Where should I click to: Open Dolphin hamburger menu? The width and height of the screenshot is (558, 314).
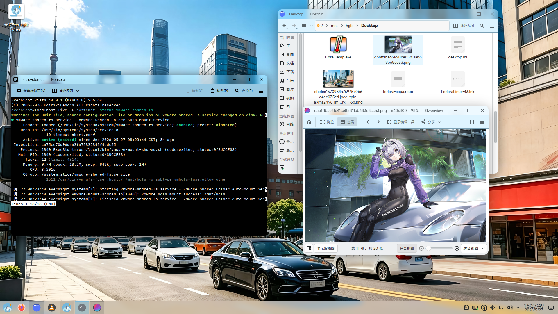492,26
